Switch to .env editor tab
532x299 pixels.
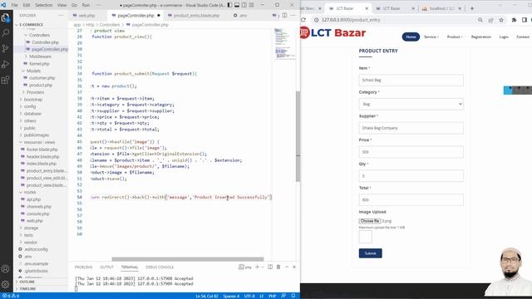(243, 15)
